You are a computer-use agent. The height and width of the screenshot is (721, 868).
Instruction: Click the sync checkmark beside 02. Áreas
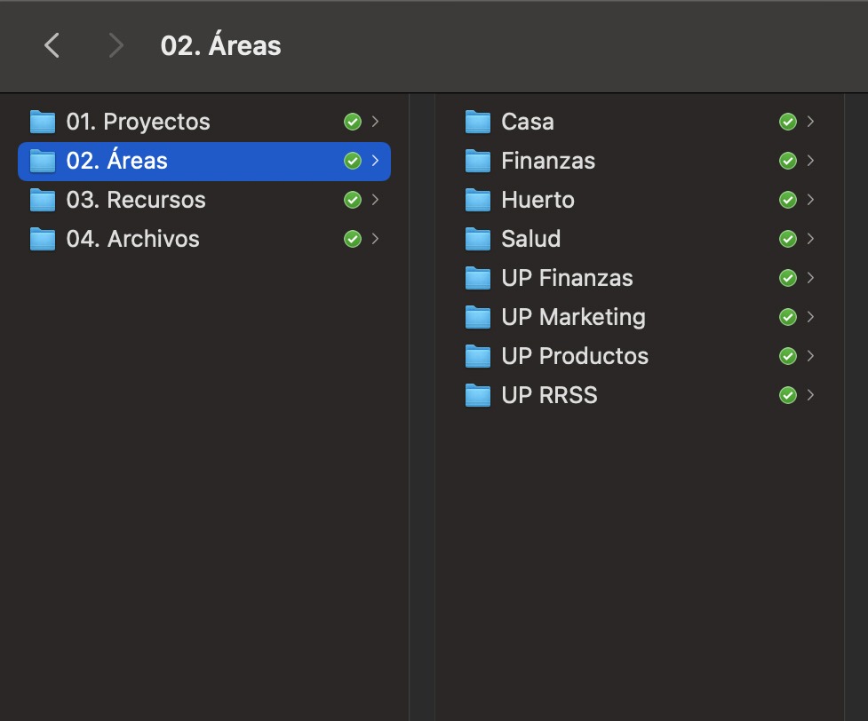[x=353, y=161]
